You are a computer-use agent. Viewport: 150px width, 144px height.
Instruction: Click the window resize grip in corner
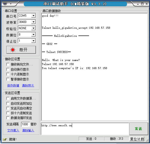coord(147,140)
